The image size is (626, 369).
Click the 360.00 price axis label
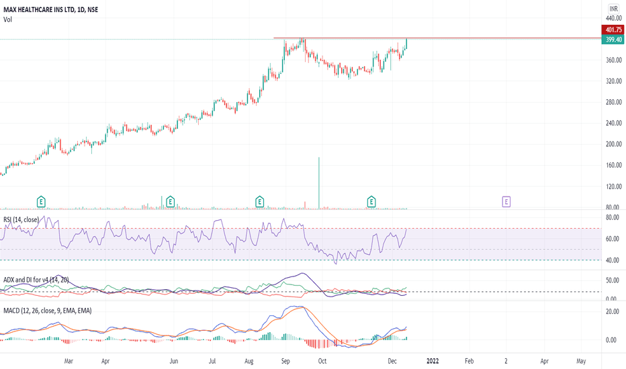pos(614,60)
